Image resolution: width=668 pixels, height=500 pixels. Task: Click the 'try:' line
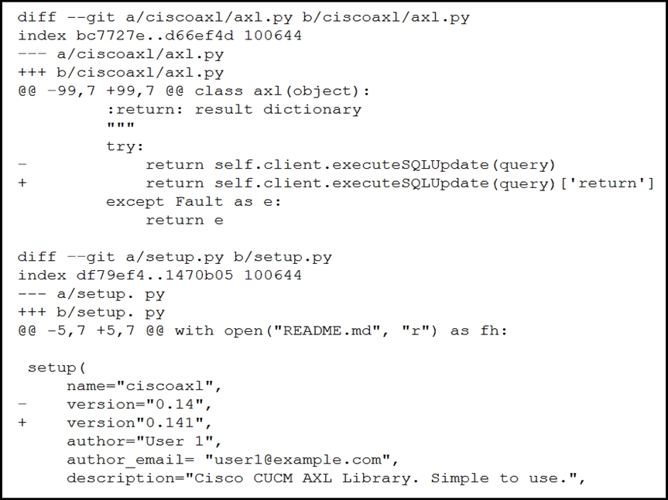125,146
